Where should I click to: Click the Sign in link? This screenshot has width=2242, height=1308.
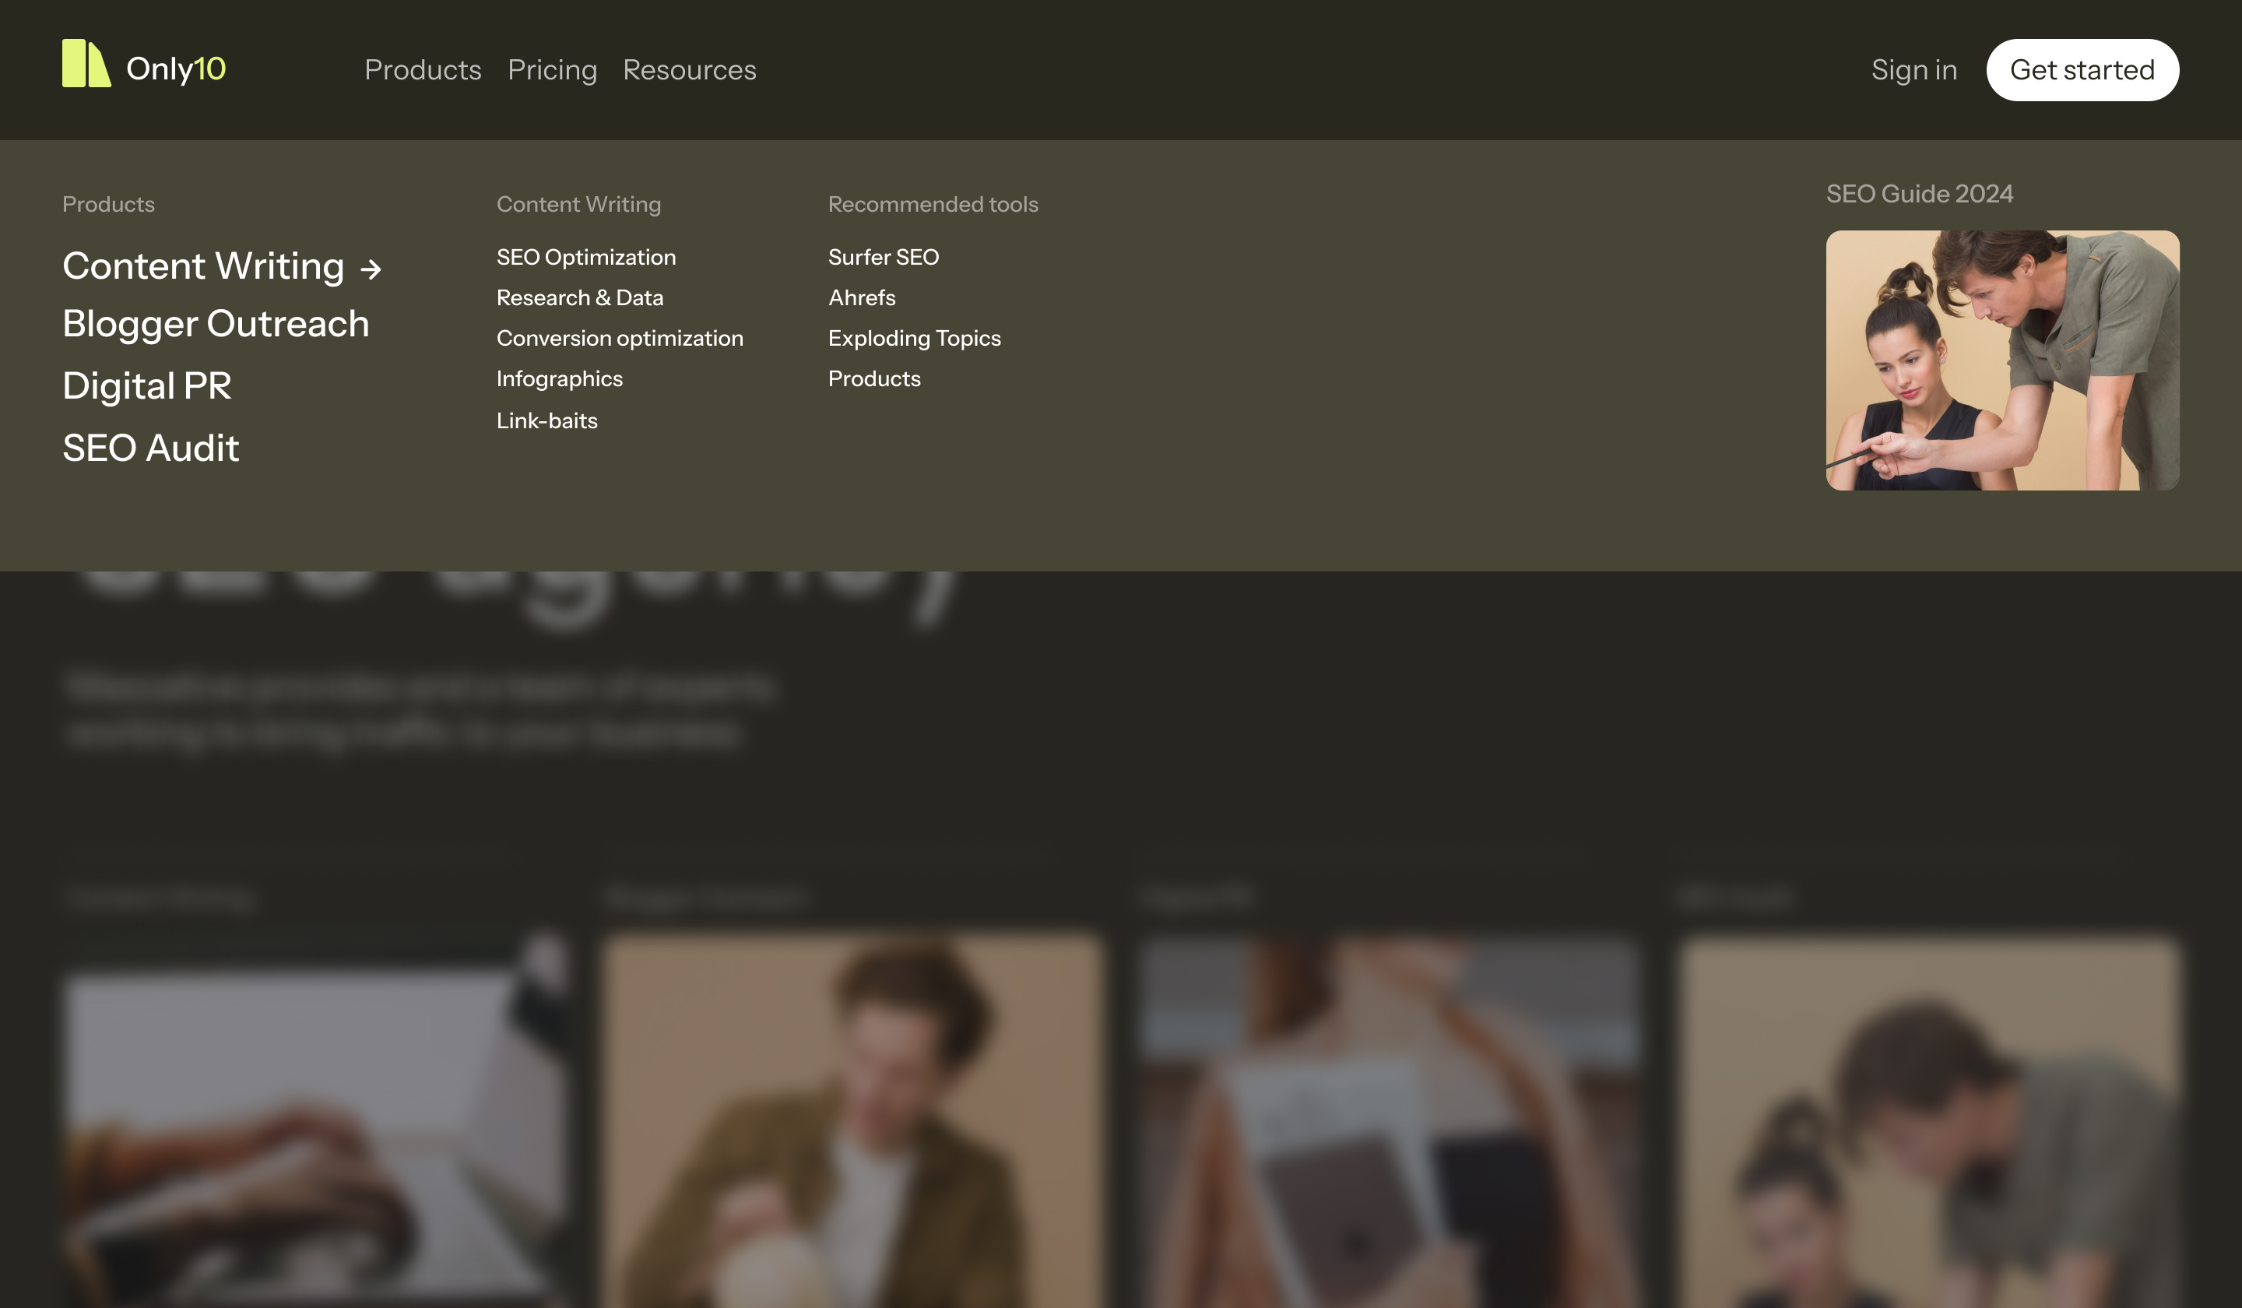(x=1913, y=70)
